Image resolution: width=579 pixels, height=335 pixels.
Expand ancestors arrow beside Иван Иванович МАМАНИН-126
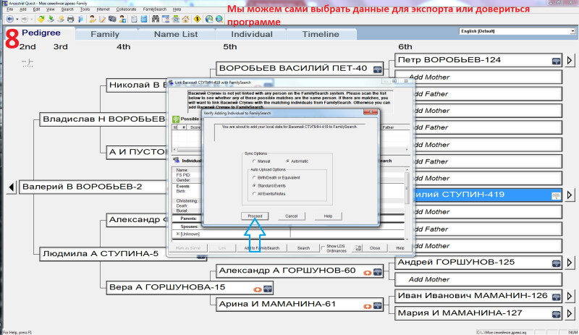click(x=570, y=296)
